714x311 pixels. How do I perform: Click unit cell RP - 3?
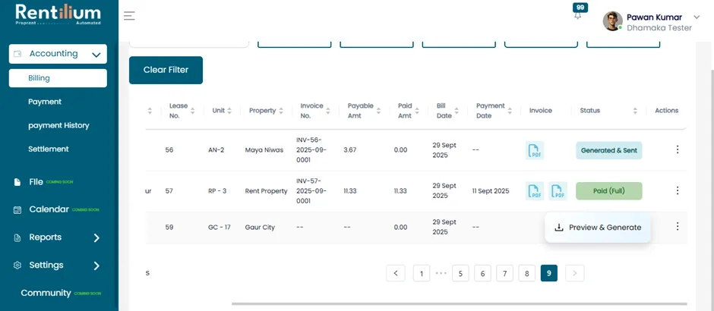(x=217, y=191)
